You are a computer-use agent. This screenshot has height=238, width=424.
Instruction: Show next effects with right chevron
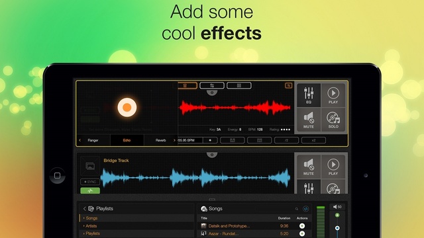174,140
